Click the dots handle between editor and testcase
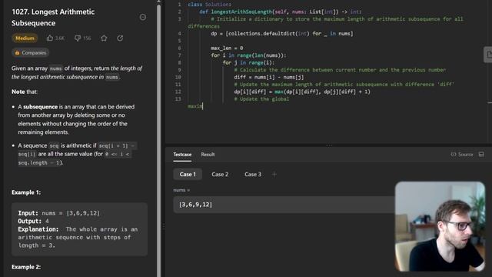The width and height of the screenshot is (492, 277). 328,145
